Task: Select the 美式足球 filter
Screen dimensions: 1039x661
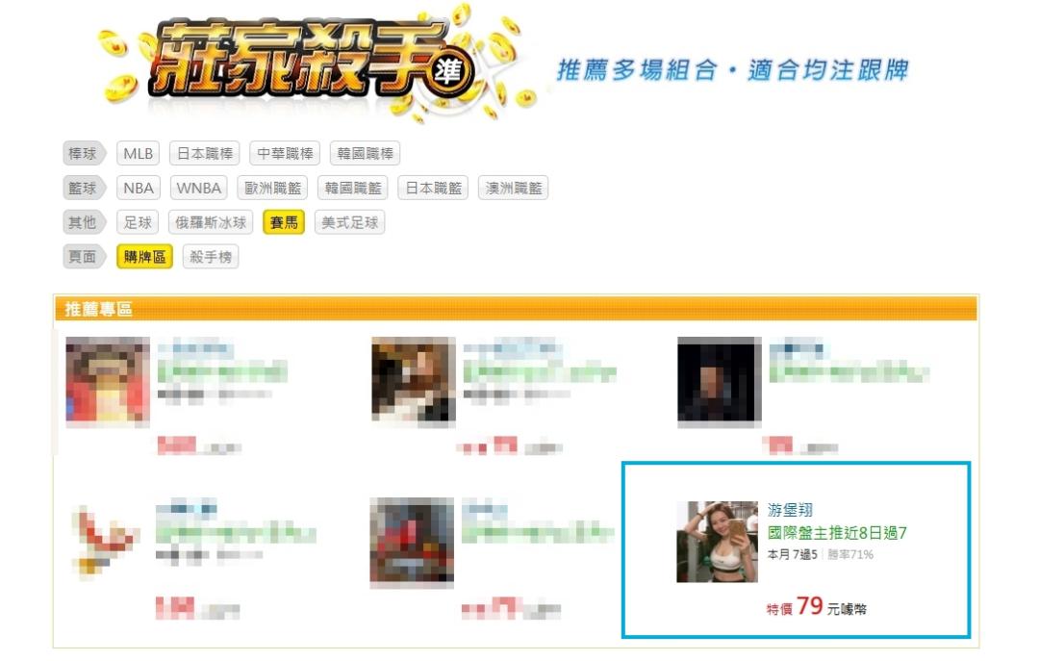Action: click(x=350, y=222)
